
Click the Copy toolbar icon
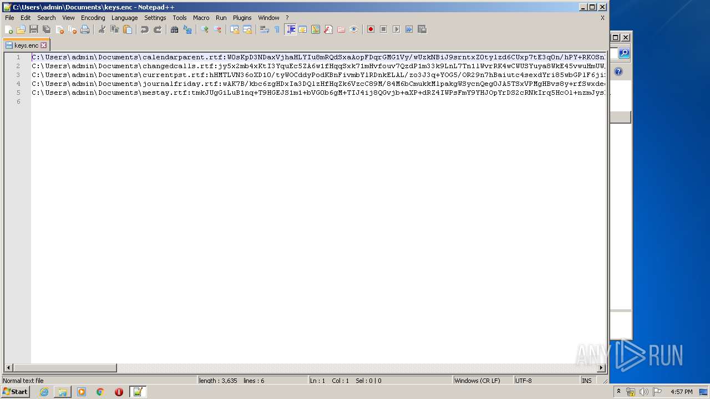coord(115,29)
